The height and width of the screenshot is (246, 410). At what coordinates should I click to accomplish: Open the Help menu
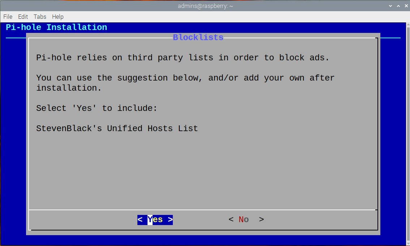(58, 17)
